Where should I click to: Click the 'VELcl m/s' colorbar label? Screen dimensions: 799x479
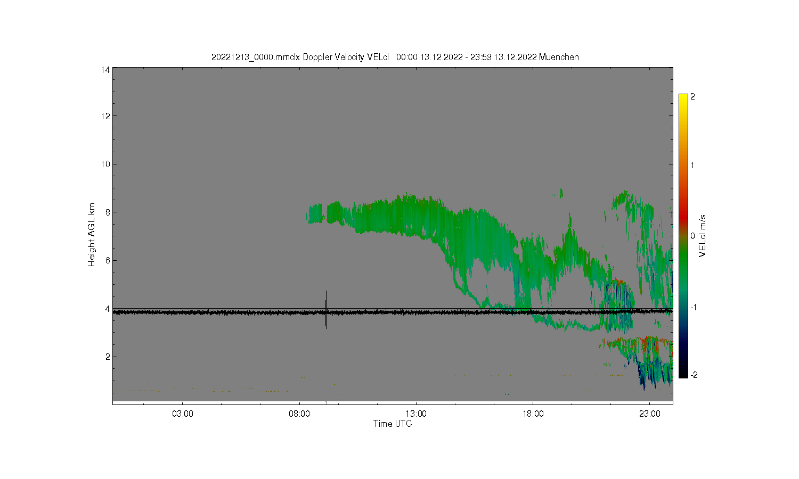click(703, 236)
